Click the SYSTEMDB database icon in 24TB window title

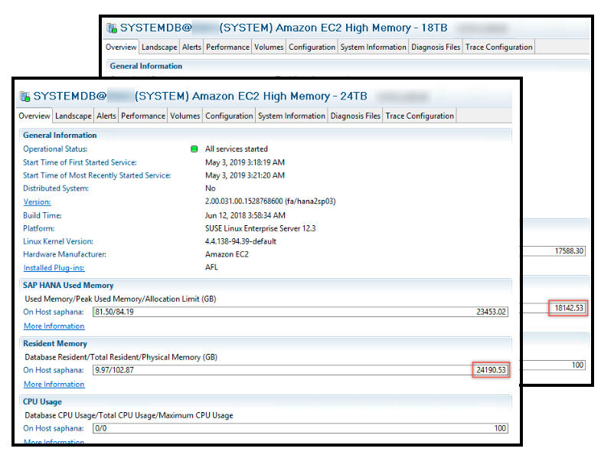(25, 97)
